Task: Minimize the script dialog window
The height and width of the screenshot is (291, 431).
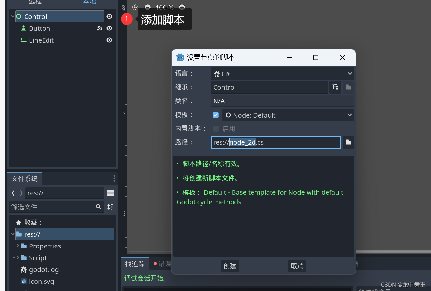Action: (x=289, y=58)
